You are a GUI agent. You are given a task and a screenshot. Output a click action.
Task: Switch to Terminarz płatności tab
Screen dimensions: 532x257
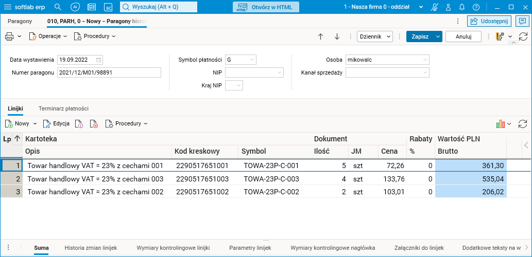[x=64, y=108]
